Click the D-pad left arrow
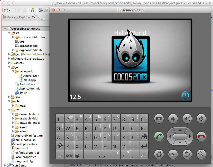Viewport: 213px width, 167px height. [x=170, y=136]
